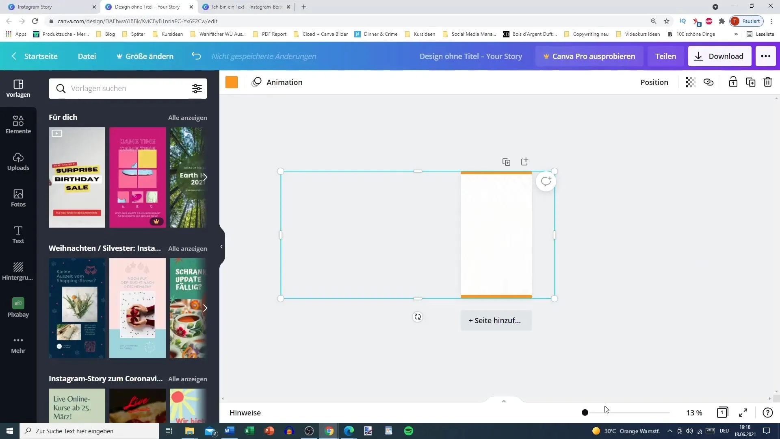Open the Datei menu
The width and height of the screenshot is (780, 439).
pos(87,56)
